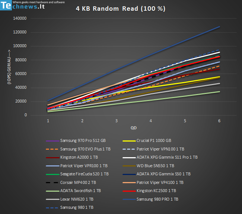Click the y-axis value 80000
Viewport: 242px width, 214px height.
21,60
